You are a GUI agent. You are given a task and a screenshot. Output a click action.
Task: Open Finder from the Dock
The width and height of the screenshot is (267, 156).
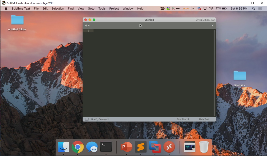64,147
